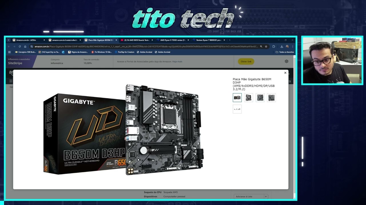The height and width of the screenshot is (205, 366).
Task: Open first Adobe Acrobat bookmark
Action: click(x=144, y=52)
